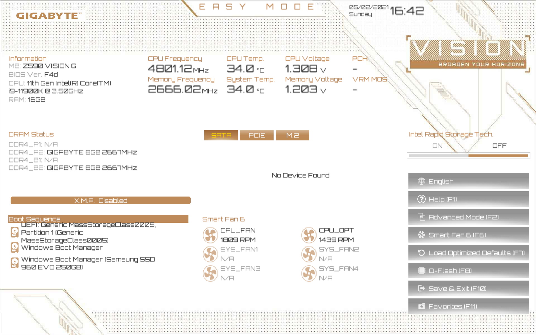
Task: Select the M.2 storage tab
Action: (x=292, y=135)
